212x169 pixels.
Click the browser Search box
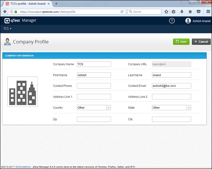145,12
